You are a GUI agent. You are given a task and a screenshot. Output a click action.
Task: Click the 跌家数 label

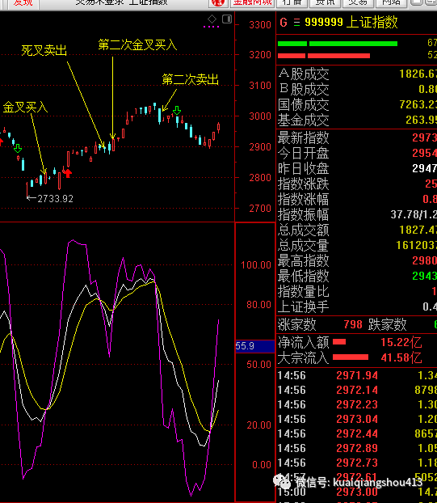point(388,324)
